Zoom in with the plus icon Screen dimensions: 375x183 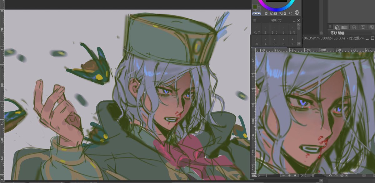click(289, 176)
